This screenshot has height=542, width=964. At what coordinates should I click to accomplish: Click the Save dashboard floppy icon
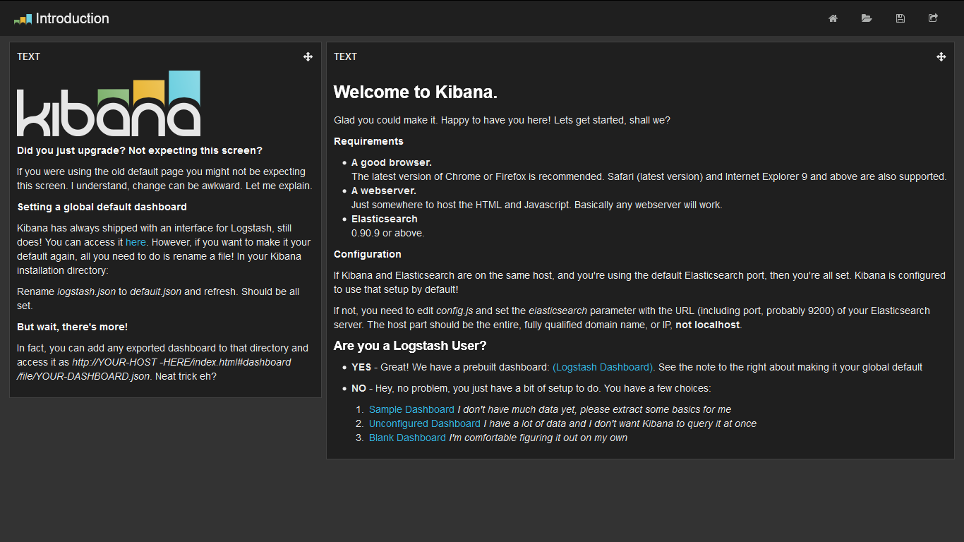(x=900, y=18)
